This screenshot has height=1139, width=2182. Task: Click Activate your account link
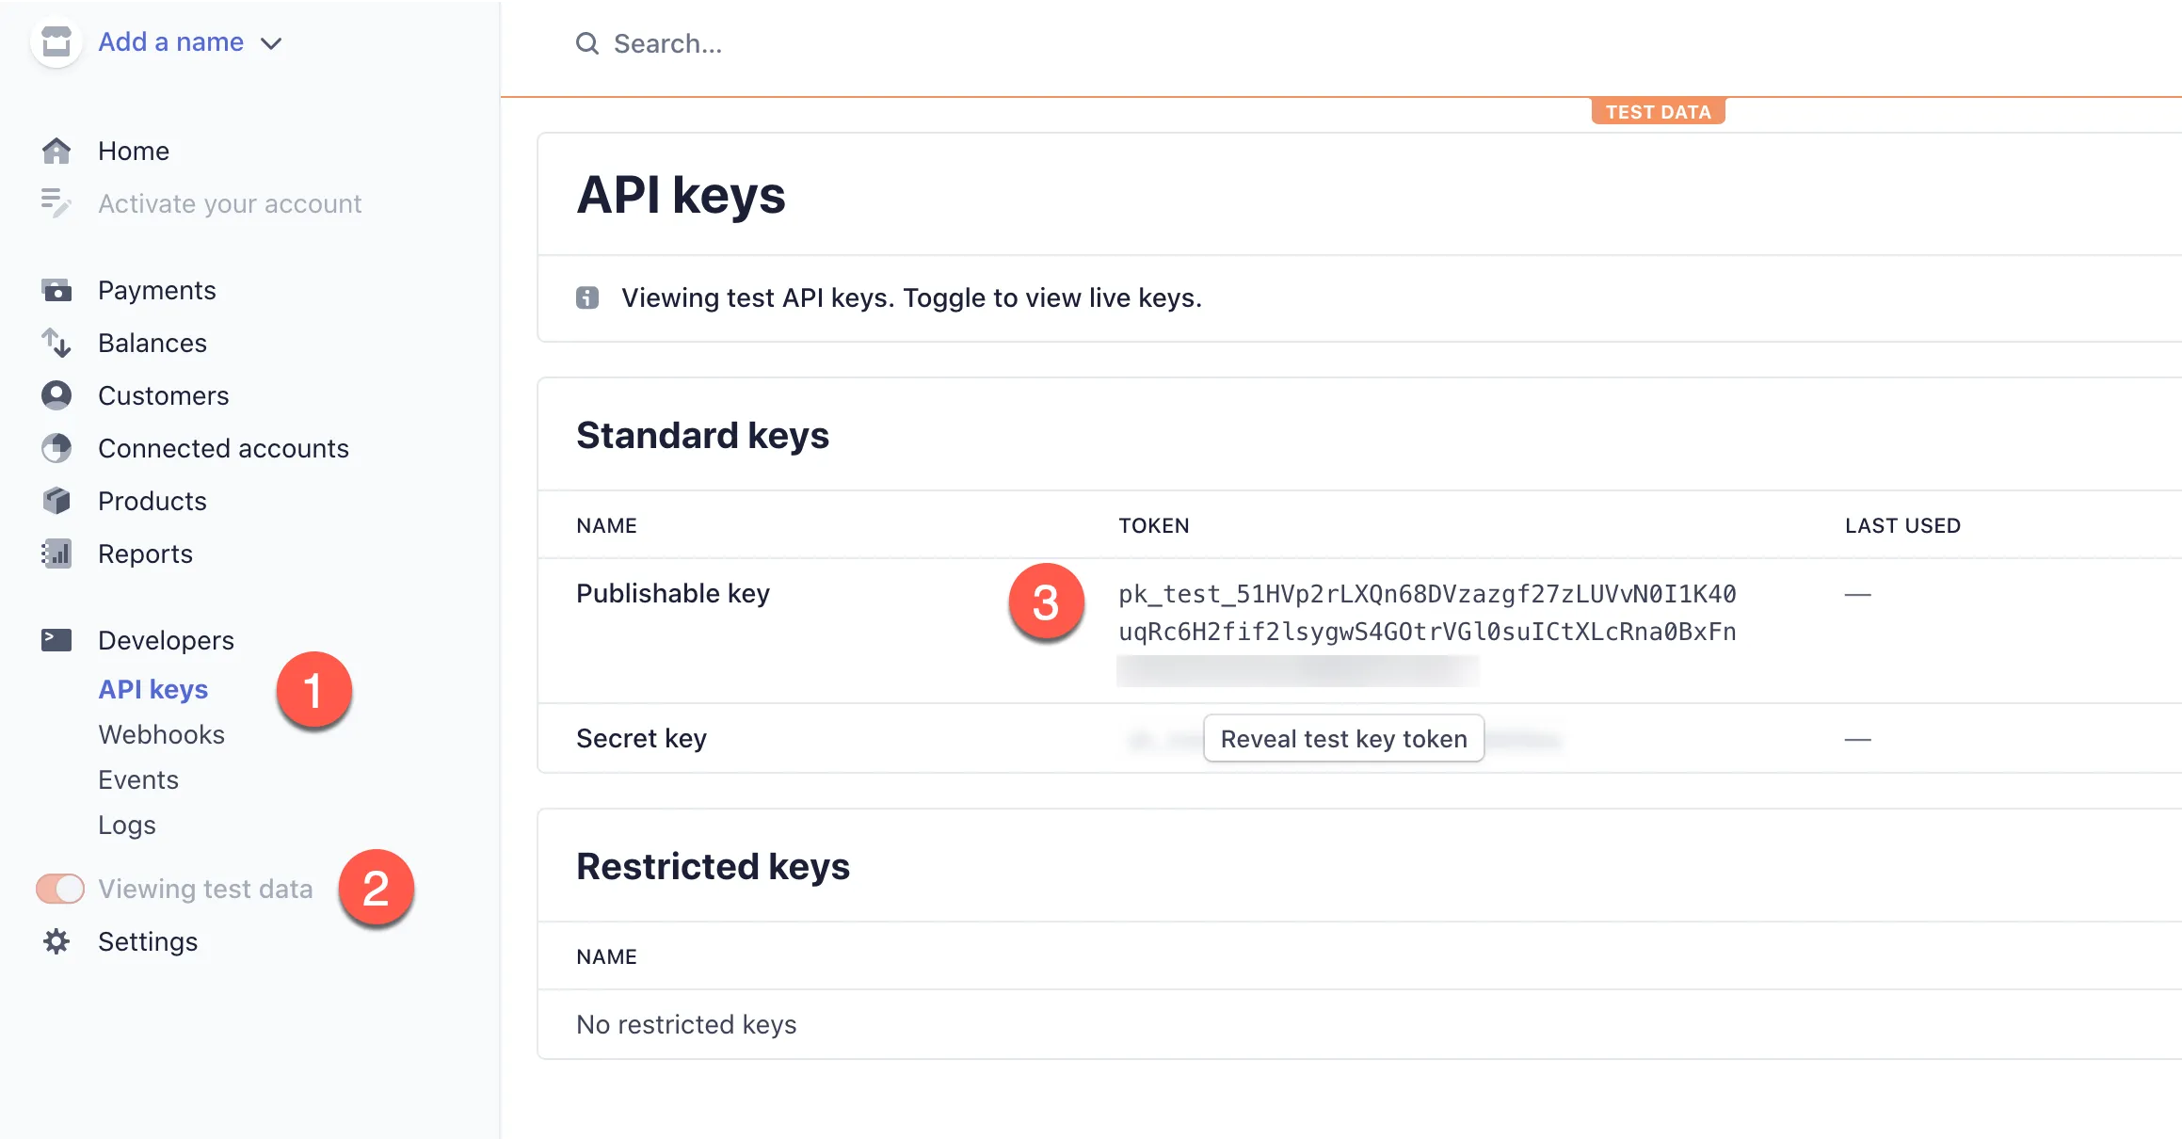pos(230,202)
